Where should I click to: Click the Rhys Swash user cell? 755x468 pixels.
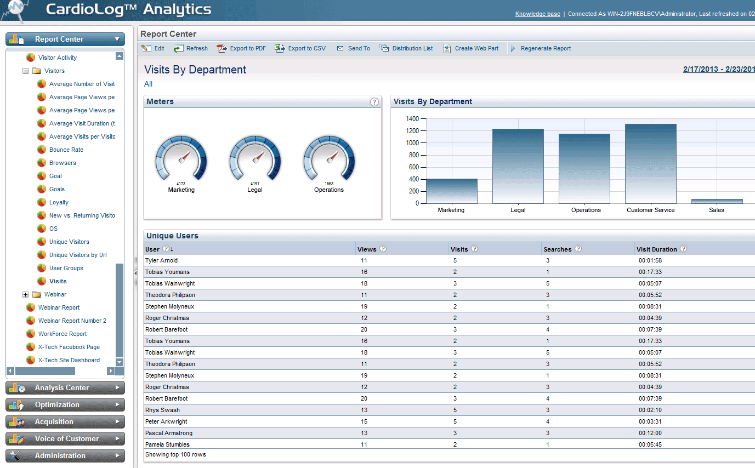coord(162,410)
